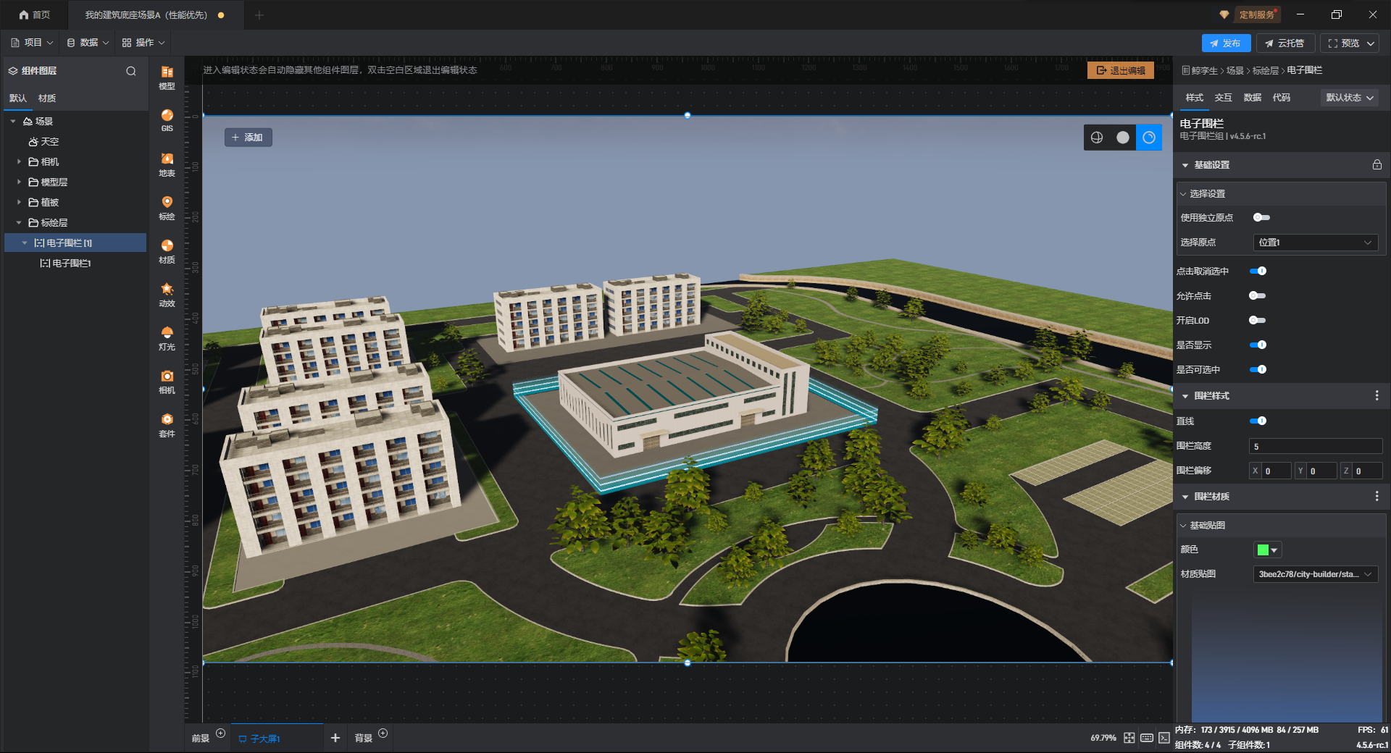
Task: Click the 套件 (Kit) tool icon
Action: coord(167,424)
